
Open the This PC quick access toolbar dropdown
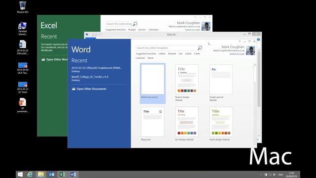pyautogui.click(x=99, y=35)
